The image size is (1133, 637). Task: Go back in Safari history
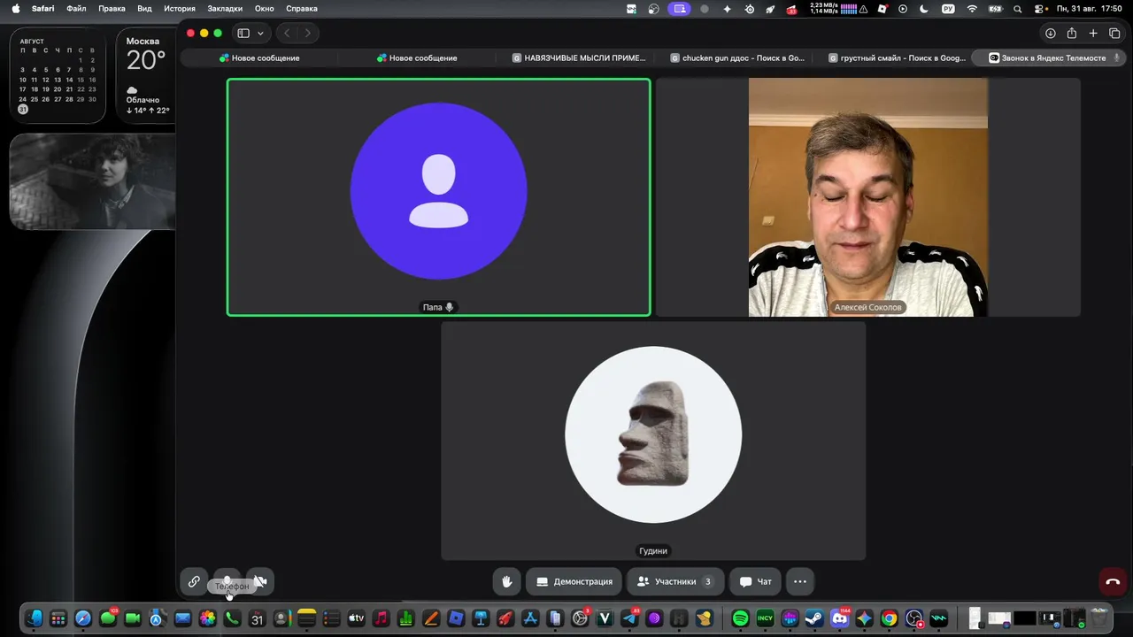click(287, 33)
